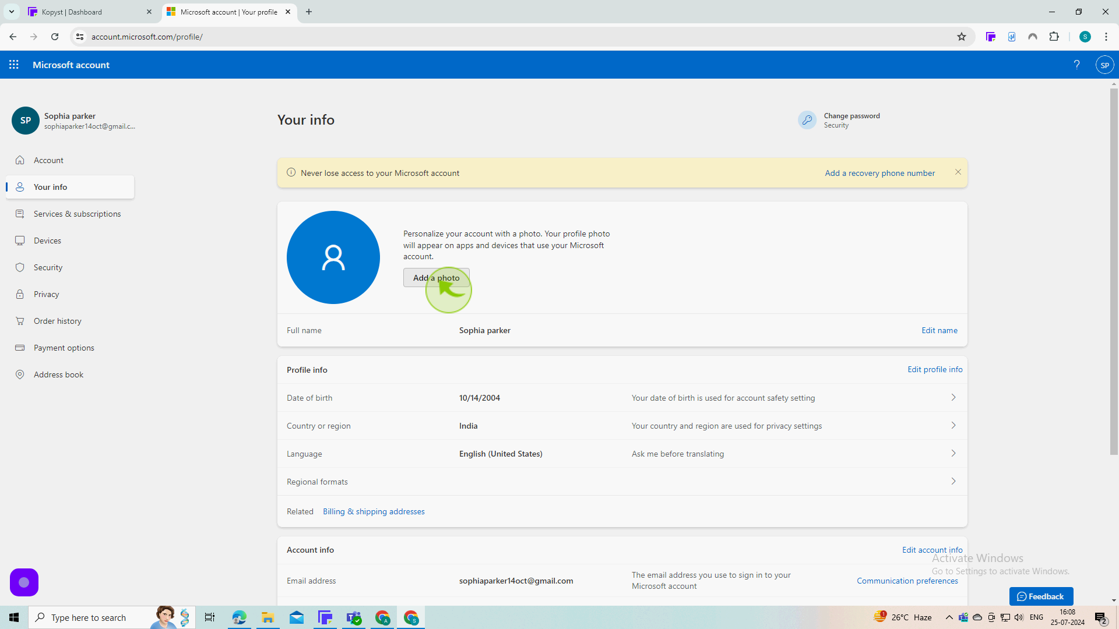Image resolution: width=1119 pixels, height=629 pixels.
Task: Open Address book sidebar item
Action: [70, 374]
